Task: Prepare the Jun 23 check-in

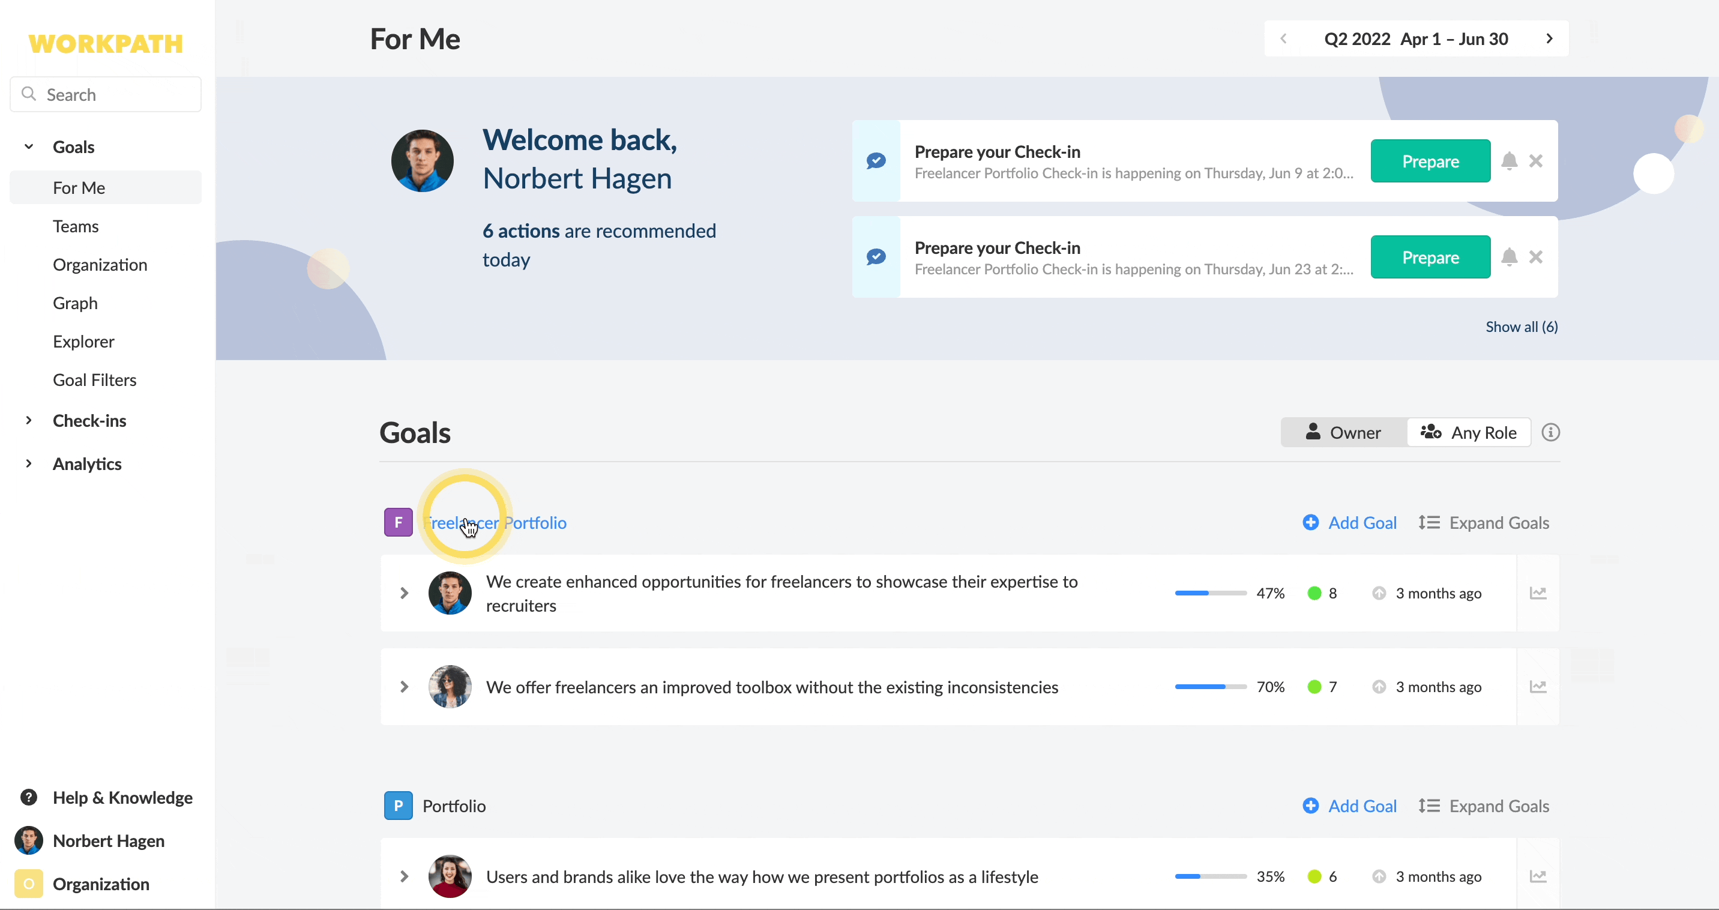Action: 1430,257
